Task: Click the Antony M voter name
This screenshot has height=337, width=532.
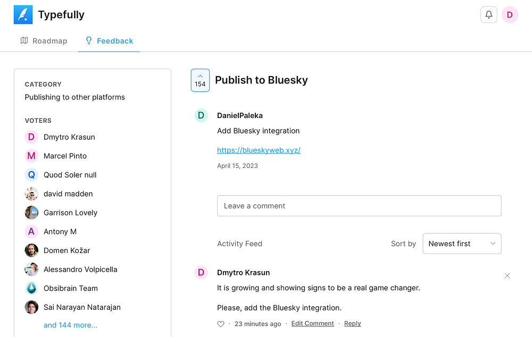Action: point(60,232)
